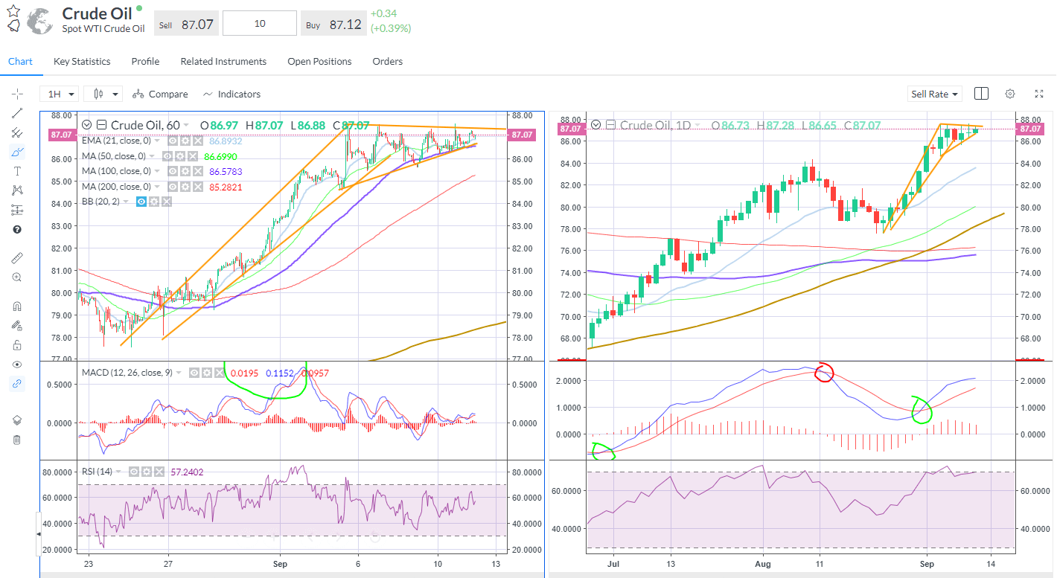Toggle visibility of EMA 21 indicator

click(x=172, y=141)
